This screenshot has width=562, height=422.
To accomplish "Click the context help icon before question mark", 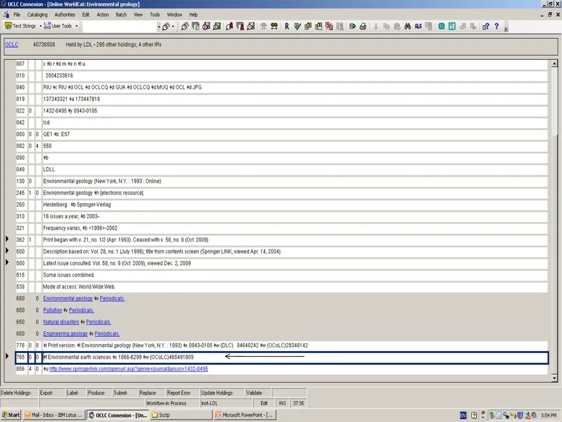I will tap(486, 26).
